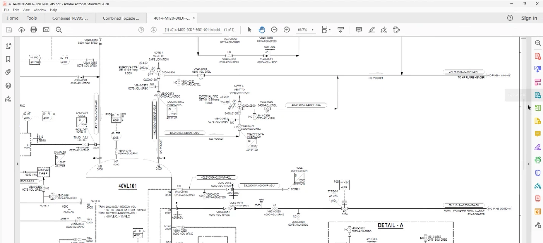Print the document using printer icon

[34, 30]
